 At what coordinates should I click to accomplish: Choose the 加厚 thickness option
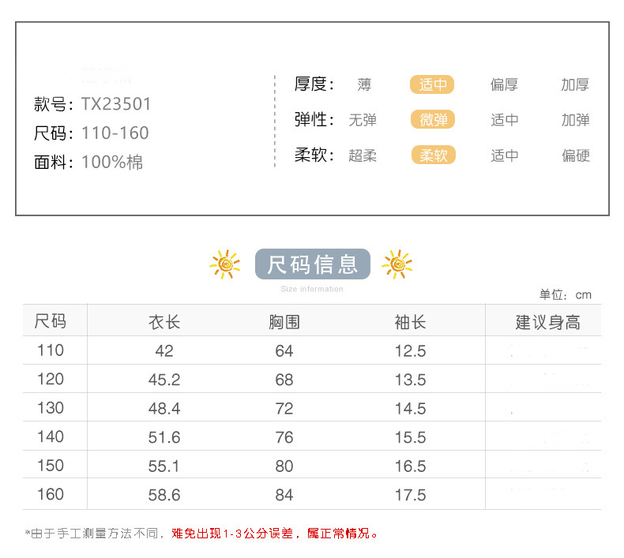(575, 84)
